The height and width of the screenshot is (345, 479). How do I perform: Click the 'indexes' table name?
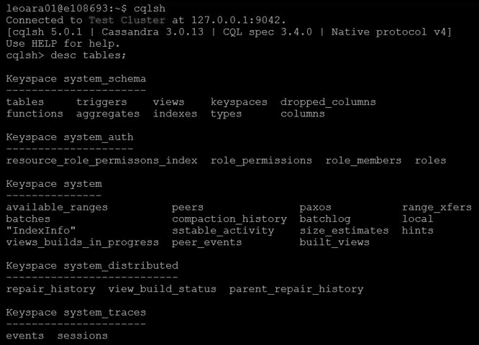pos(175,114)
